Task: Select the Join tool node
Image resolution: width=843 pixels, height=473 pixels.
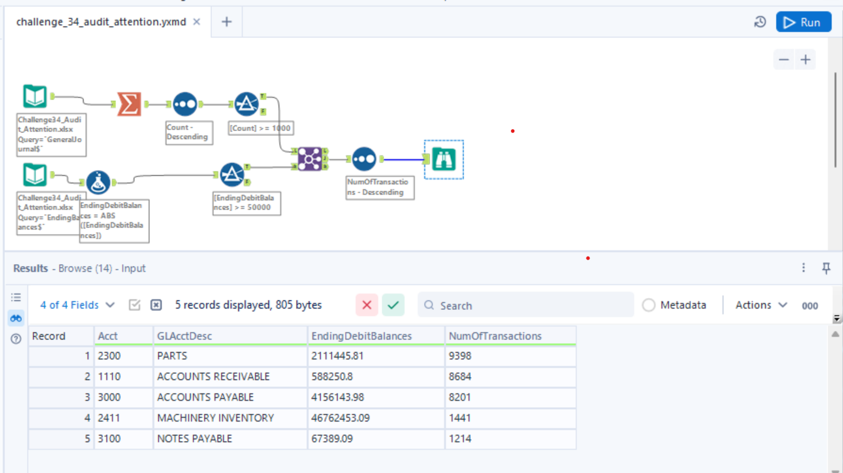Action: (x=309, y=159)
